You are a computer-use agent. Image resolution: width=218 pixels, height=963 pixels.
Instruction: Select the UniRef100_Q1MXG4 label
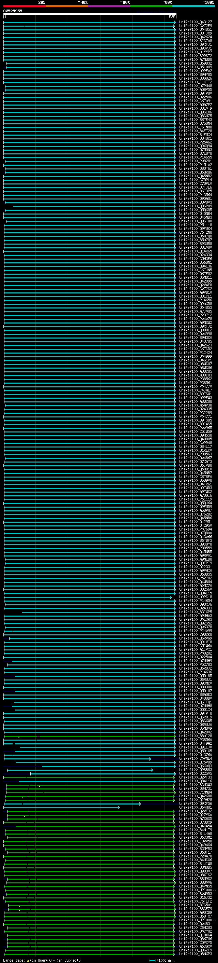click(196, 935)
